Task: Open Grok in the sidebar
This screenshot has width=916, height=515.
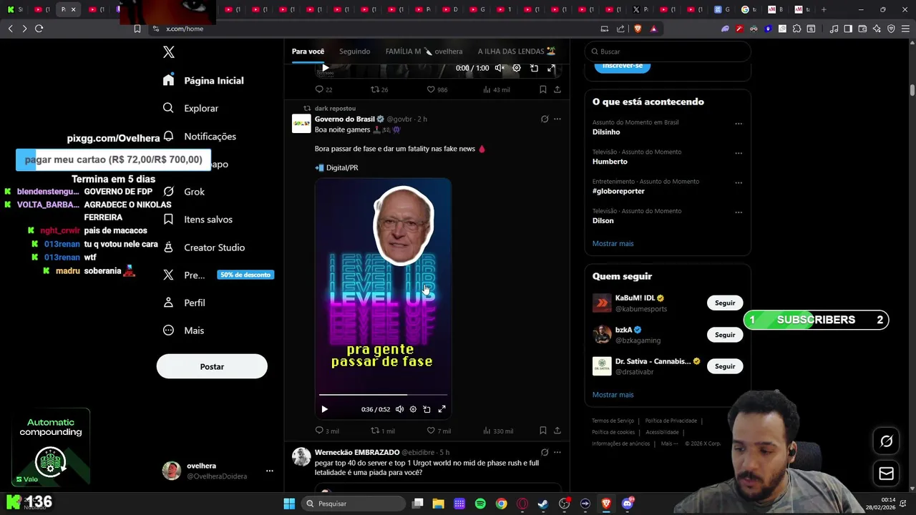Action: tap(183, 192)
